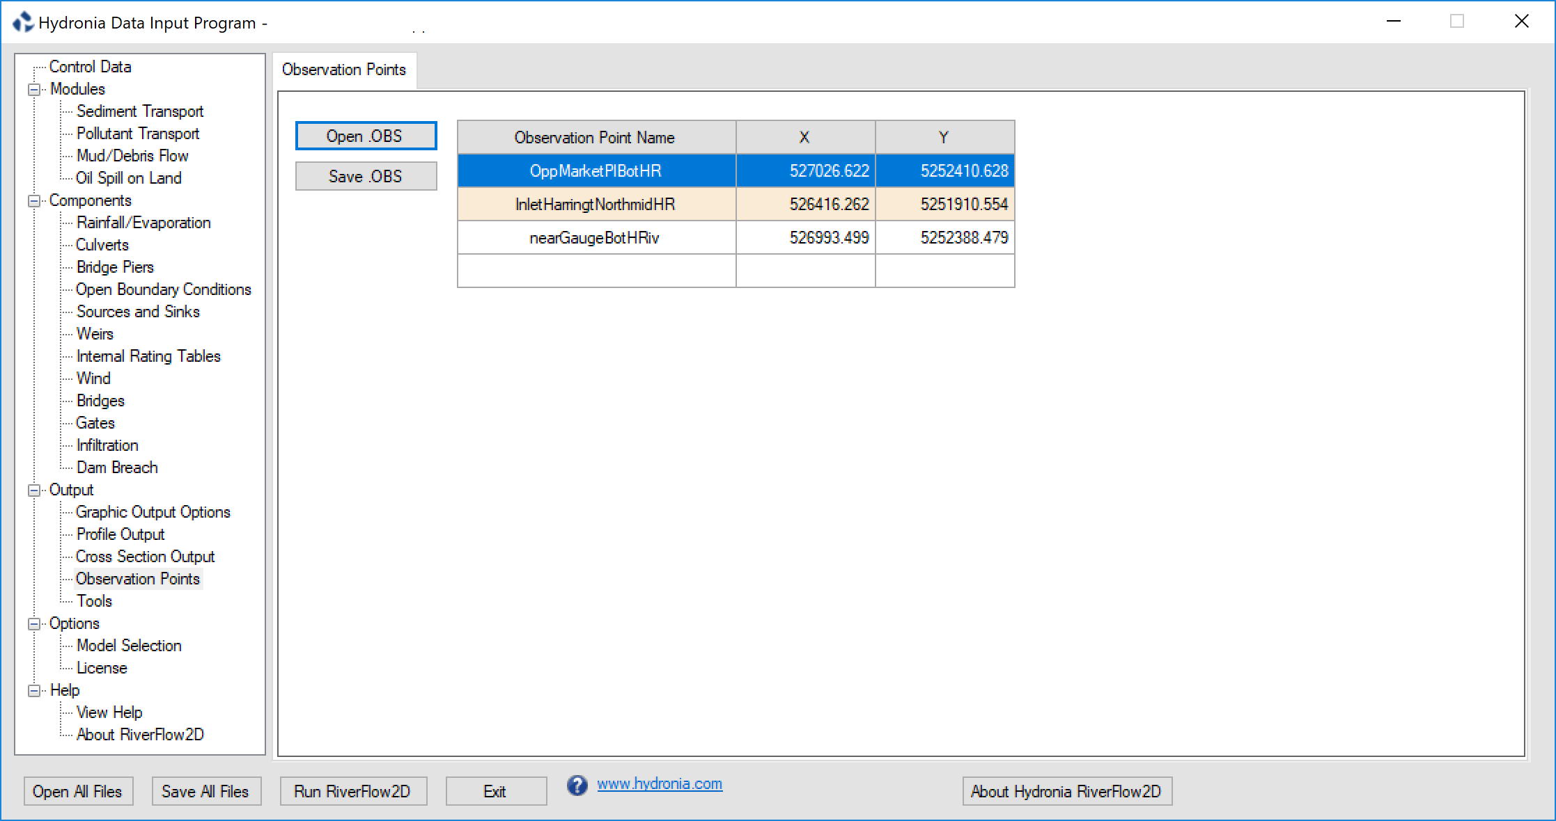The width and height of the screenshot is (1556, 821).
Task: Click Open All Files button
Action: [x=78, y=791]
